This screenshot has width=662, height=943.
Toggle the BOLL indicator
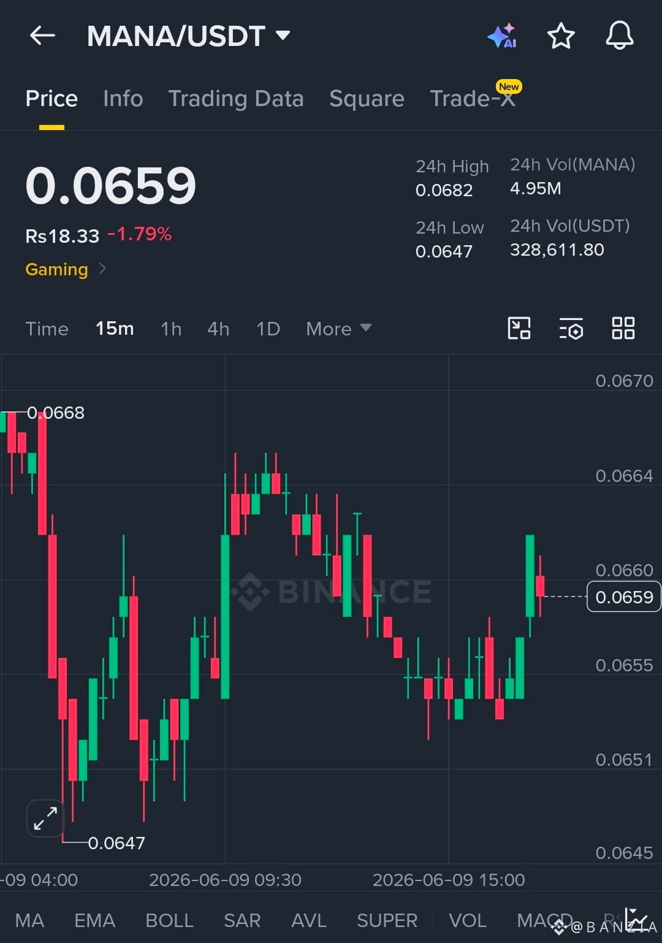(169, 920)
